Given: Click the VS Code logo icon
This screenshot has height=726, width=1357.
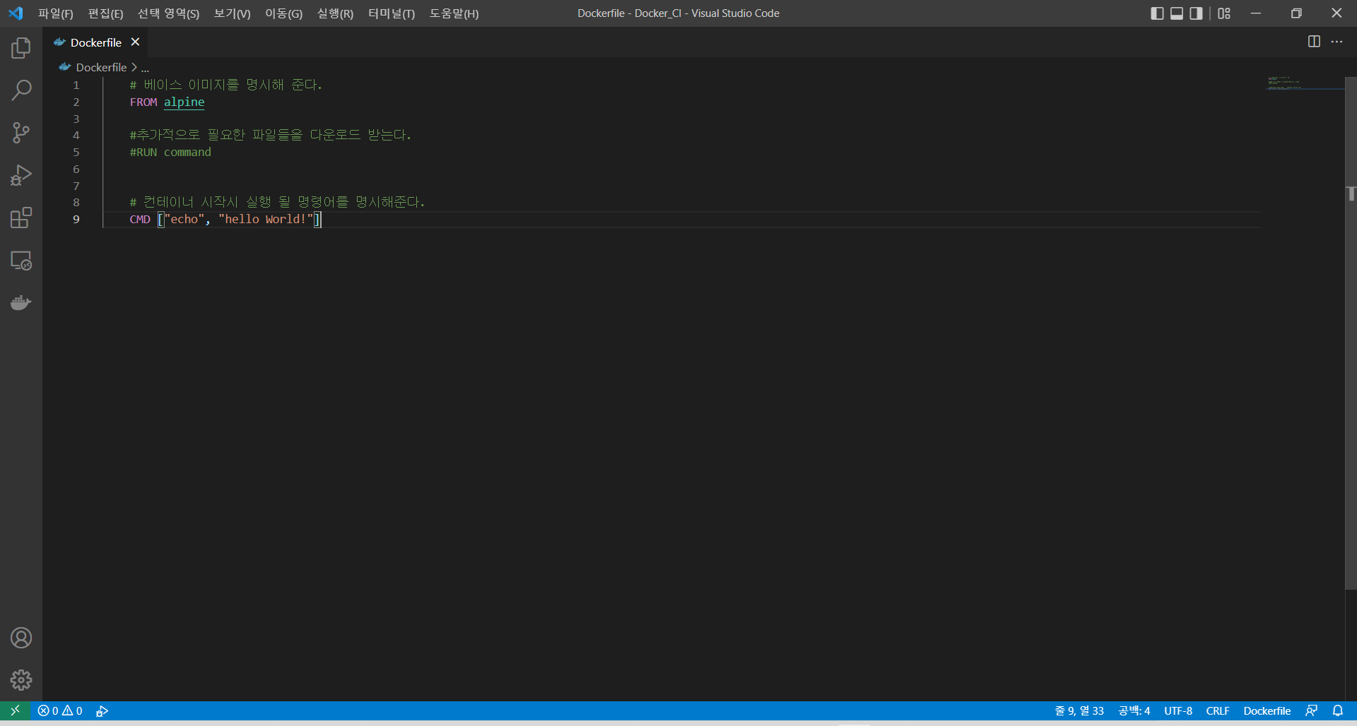Looking at the screenshot, I should pyautogui.click(x=16, y=13).
